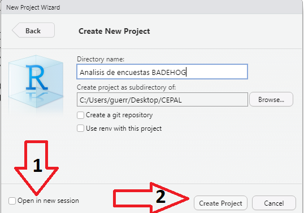
Task: Check the Open in new session box
Action: point(12,201)
